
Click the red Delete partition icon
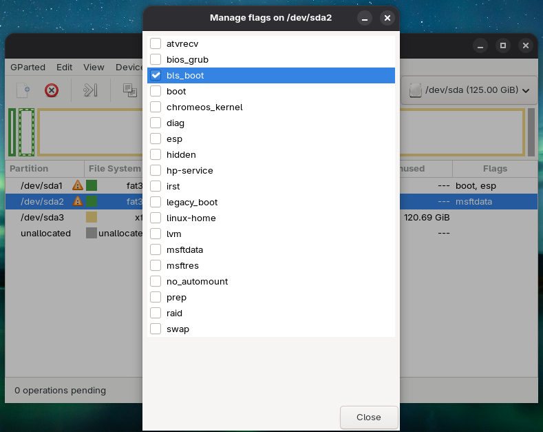(52, 90)
